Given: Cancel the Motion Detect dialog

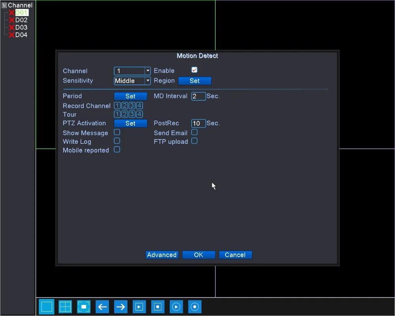Looking at the screenshot, I should (235, 255).
